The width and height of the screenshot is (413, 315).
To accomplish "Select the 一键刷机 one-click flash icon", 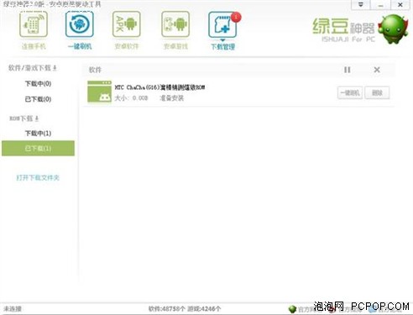I will pyautogui.click(x=80, y=24).
